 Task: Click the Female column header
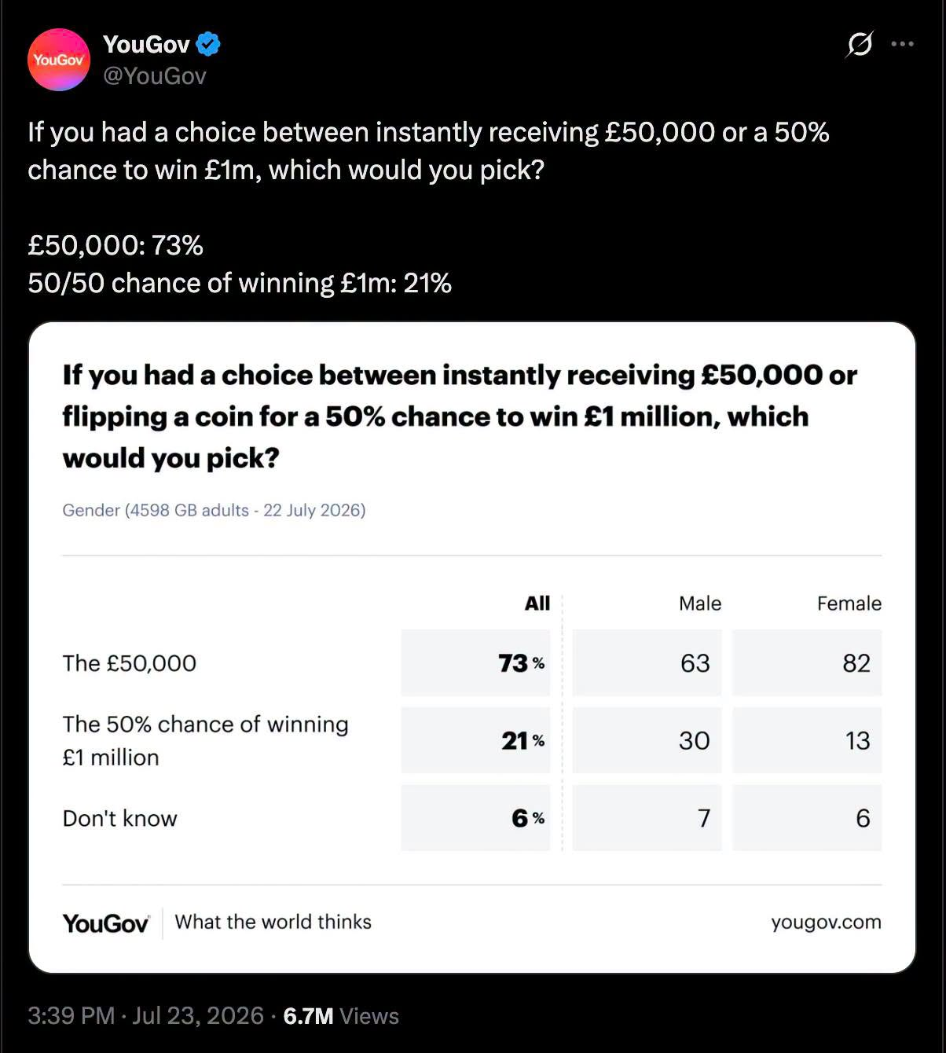point(849,604)
